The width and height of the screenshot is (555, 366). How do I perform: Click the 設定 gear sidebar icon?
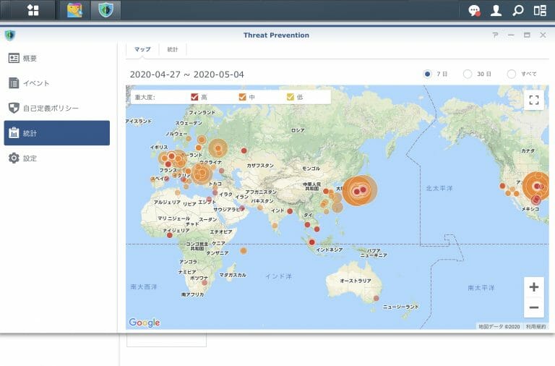pyautogui.click(x=14, y=158)
